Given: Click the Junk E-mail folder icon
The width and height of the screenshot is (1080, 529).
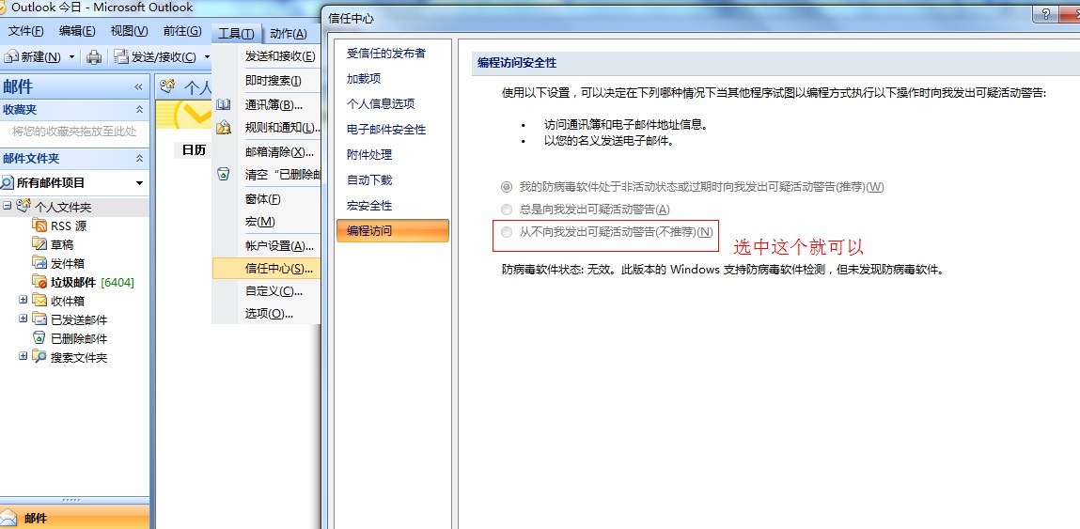Looking at the screenshot, I should pyautogui.click(x=39, y=282).
